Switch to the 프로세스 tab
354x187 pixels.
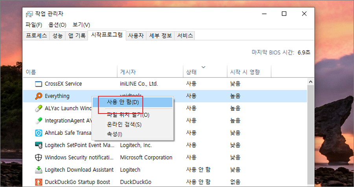(x=36, y=36)
